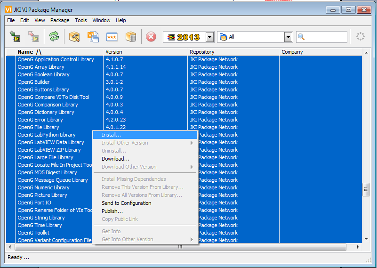Choose Download... in the context menu
The image size is (377, 268).
pos(115,159)
